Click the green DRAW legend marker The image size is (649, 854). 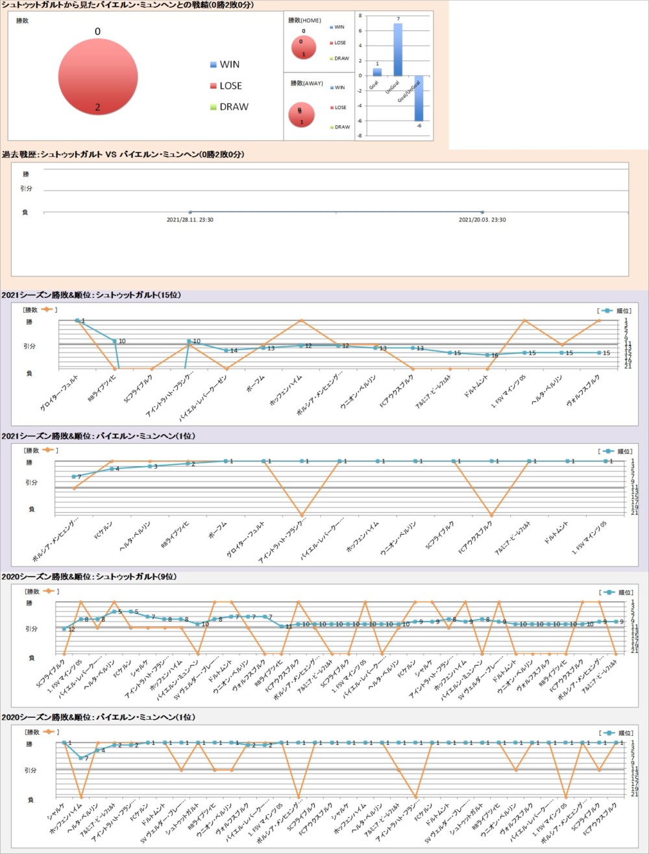[x=214, y=107]
